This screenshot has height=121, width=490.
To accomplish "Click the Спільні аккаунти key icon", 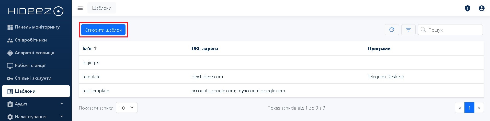I will 10,78.
